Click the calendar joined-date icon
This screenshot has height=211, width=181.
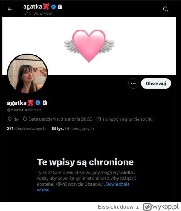point(99,119)
